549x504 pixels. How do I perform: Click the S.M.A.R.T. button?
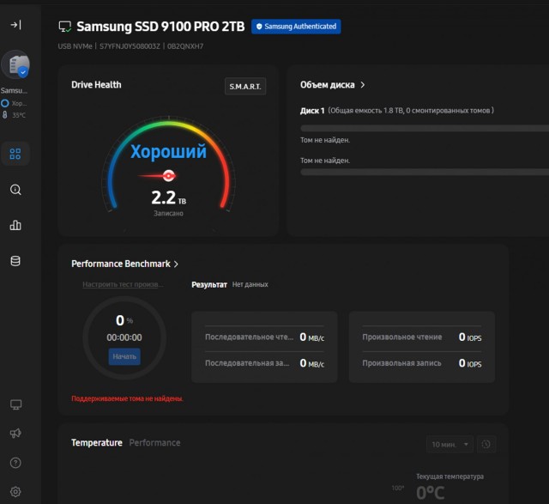(x=245, y=86)
